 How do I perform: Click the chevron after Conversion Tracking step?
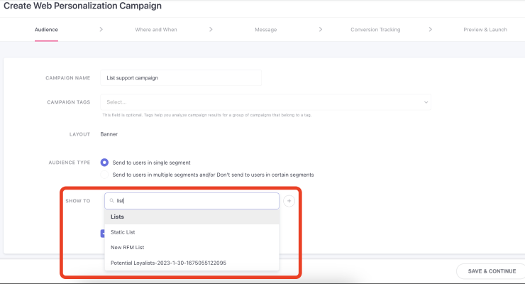[x=430, y=30]
